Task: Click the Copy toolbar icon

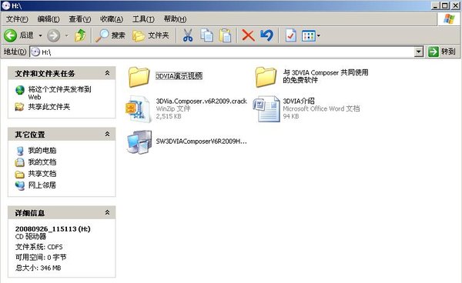Action: pyautogui.click(x=207, y=35)
